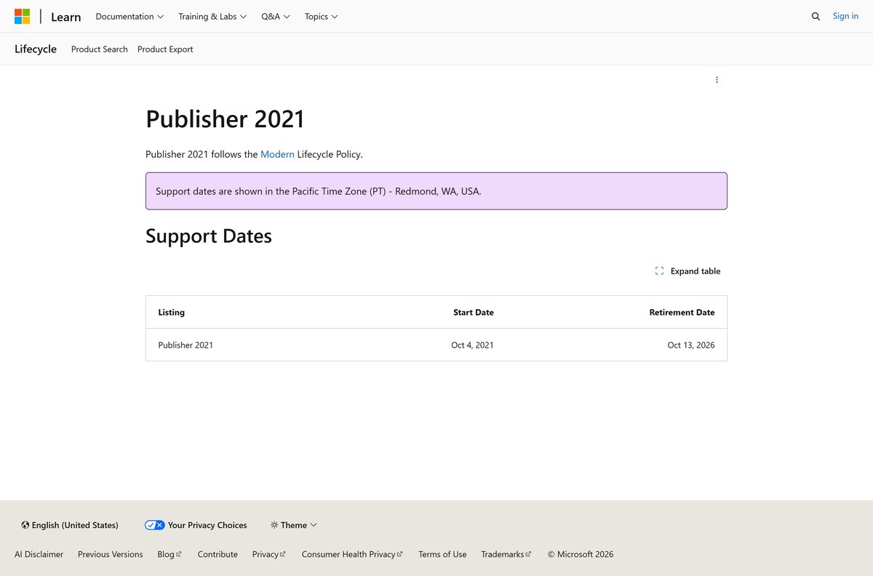This screenshot has height=576, width=873.
Task: Open Product Search
Action: click(x=100, y=49)
